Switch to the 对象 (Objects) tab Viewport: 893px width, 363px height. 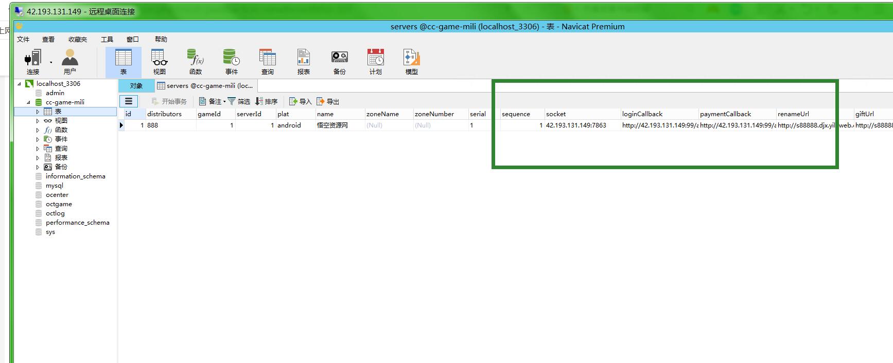click(x=136, y=86)
